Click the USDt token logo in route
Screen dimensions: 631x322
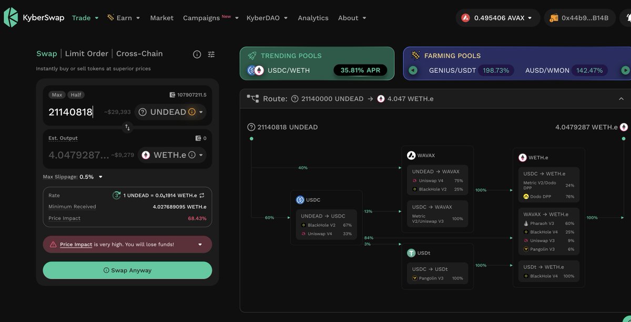(411, 253)
